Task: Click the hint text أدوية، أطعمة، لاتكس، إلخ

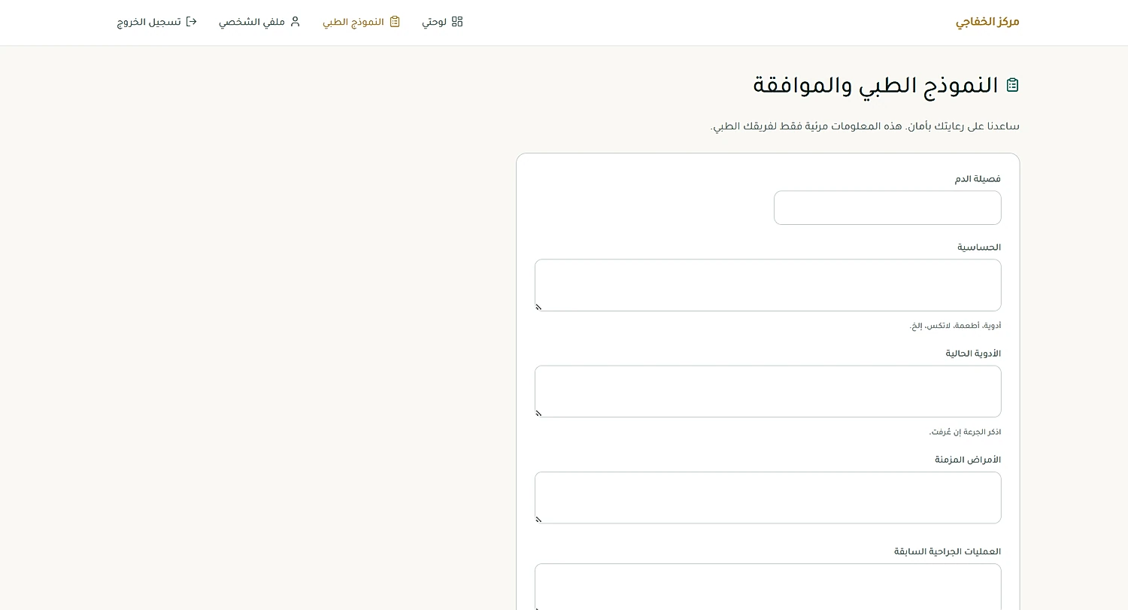Action: tap(955, 326)
